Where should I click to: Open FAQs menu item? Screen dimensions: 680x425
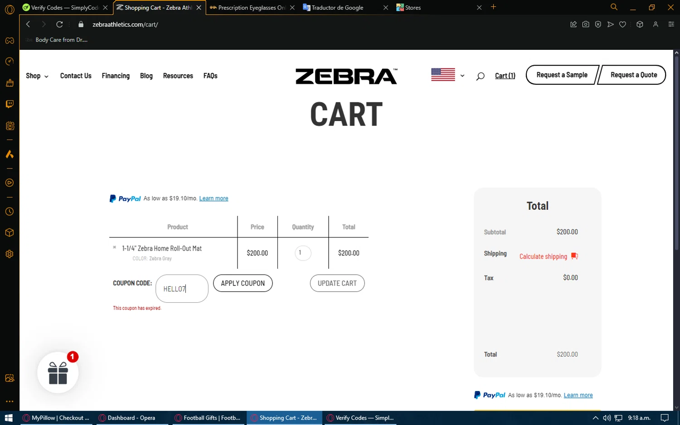[x=210, y=76]
